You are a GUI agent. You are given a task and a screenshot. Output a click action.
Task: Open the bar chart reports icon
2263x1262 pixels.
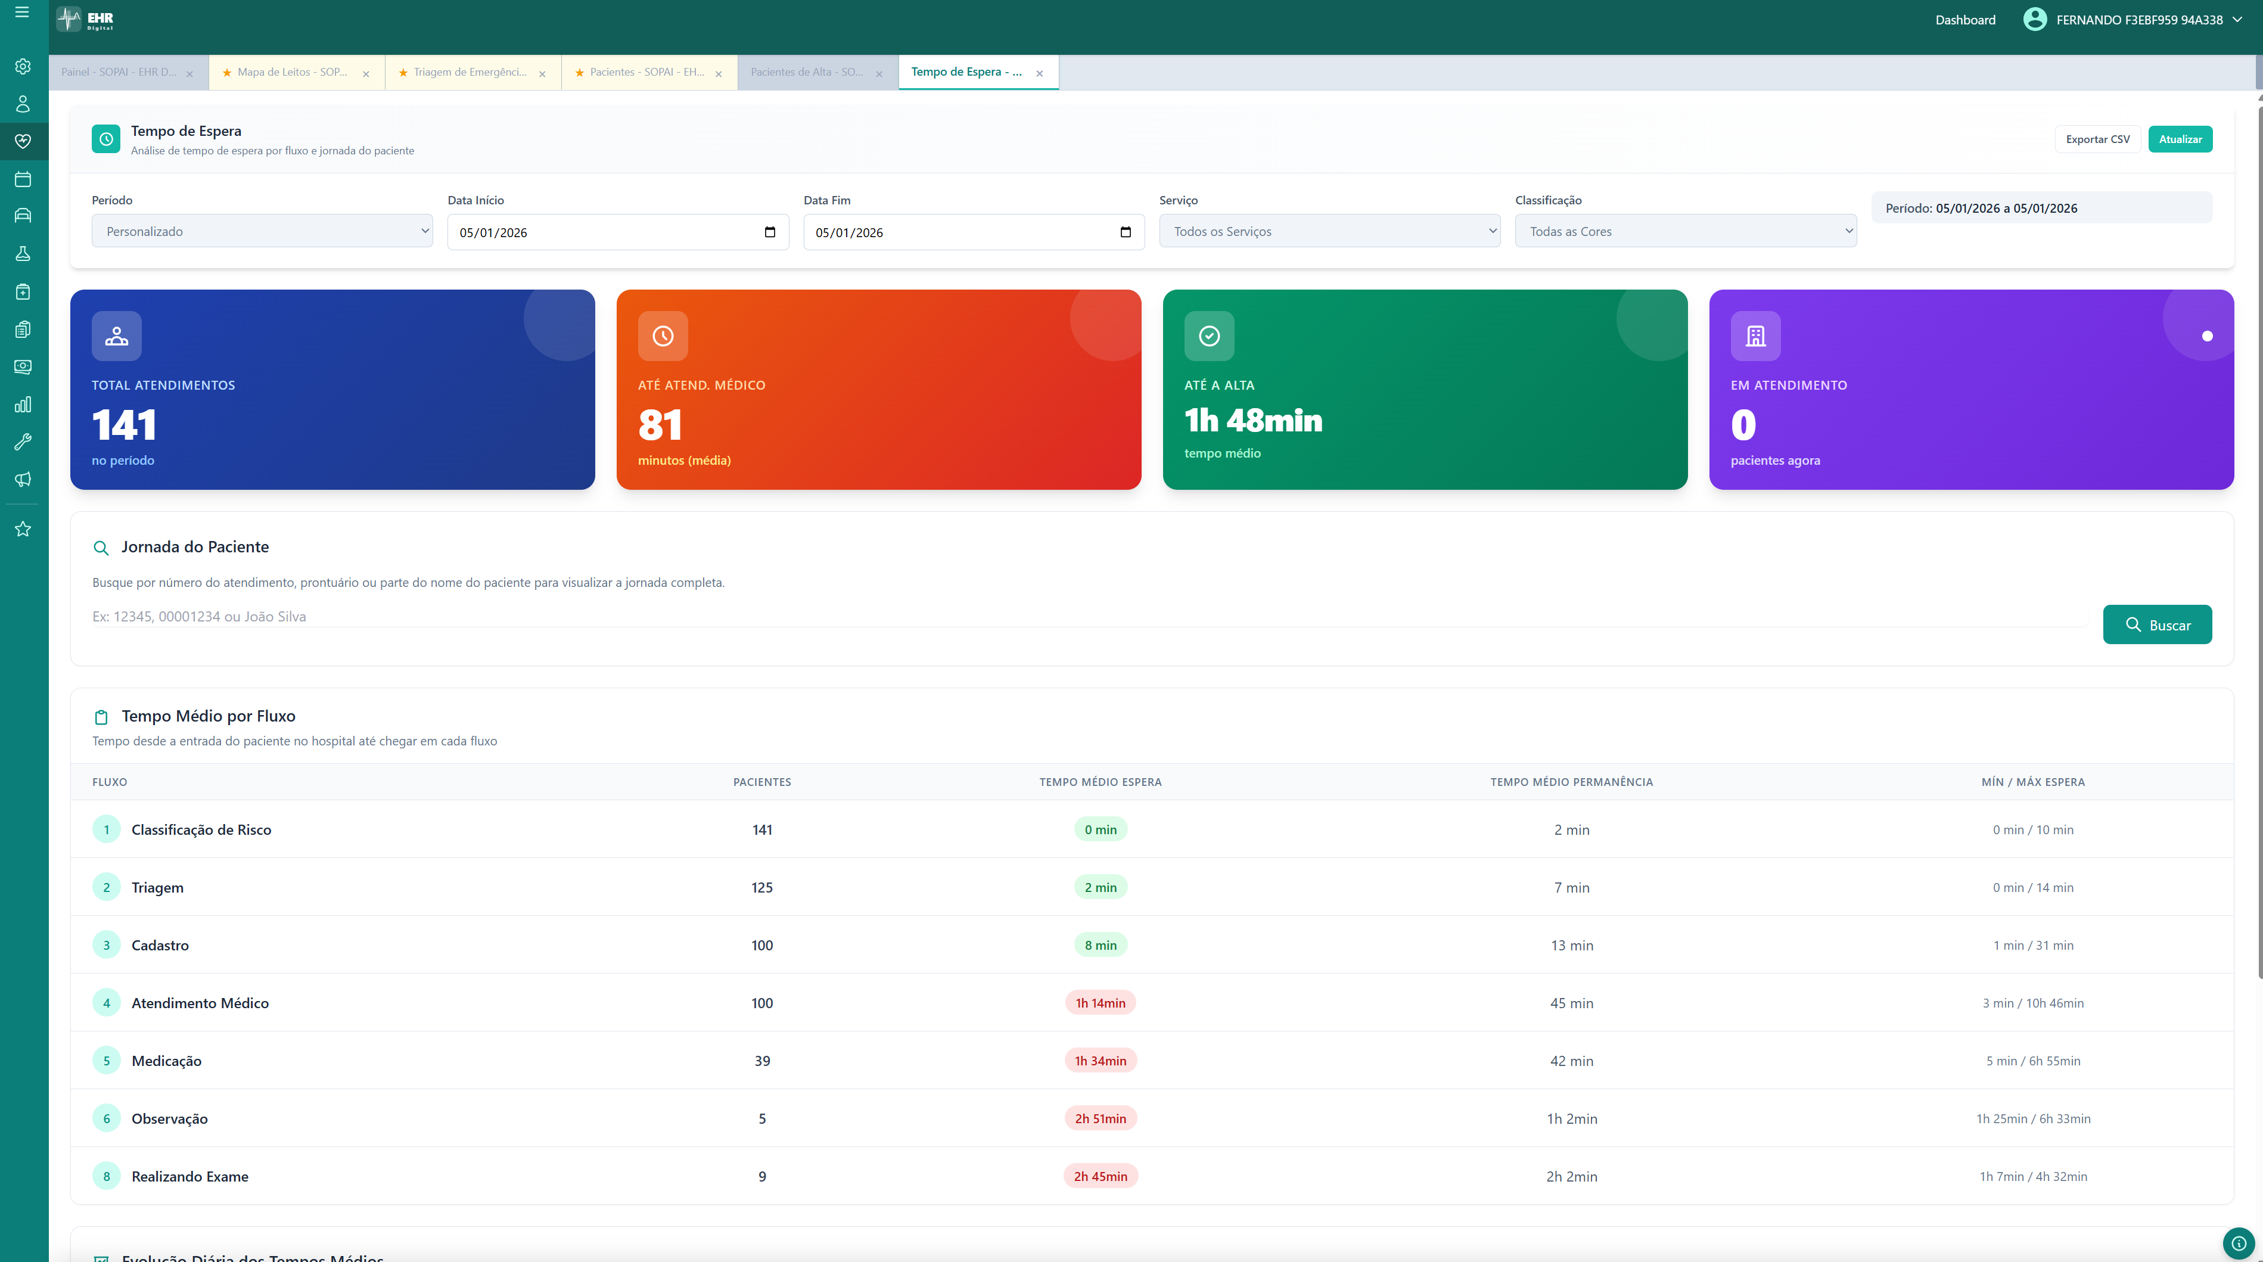click(23, 404)
